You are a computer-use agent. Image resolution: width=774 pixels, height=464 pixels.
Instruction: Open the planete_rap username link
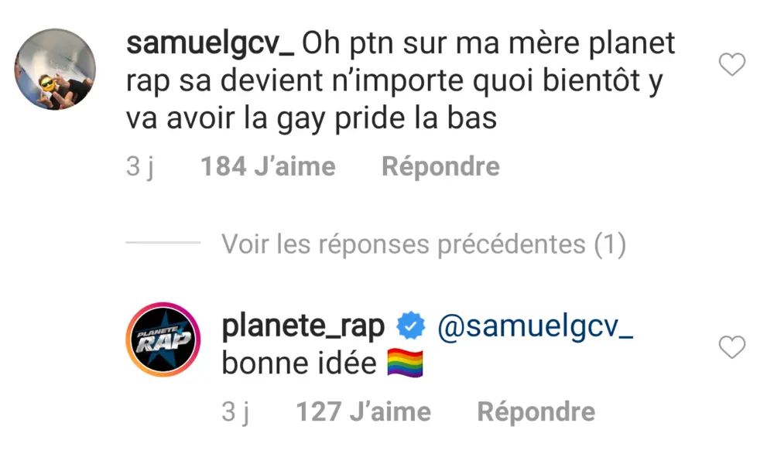[x=303, y=327]
